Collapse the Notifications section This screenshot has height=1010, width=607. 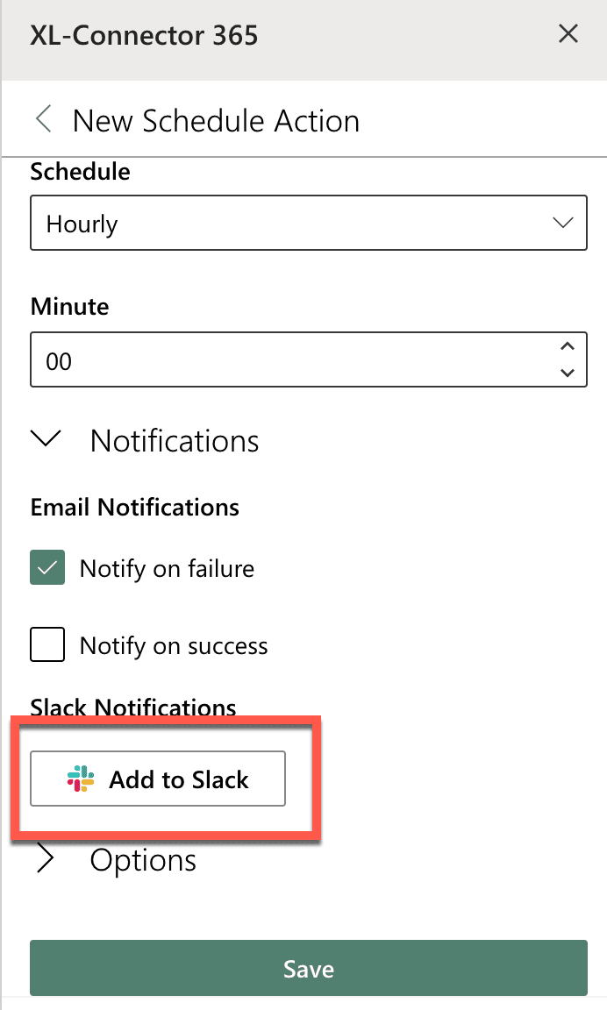pyautogui.click(x=46, y=440)
